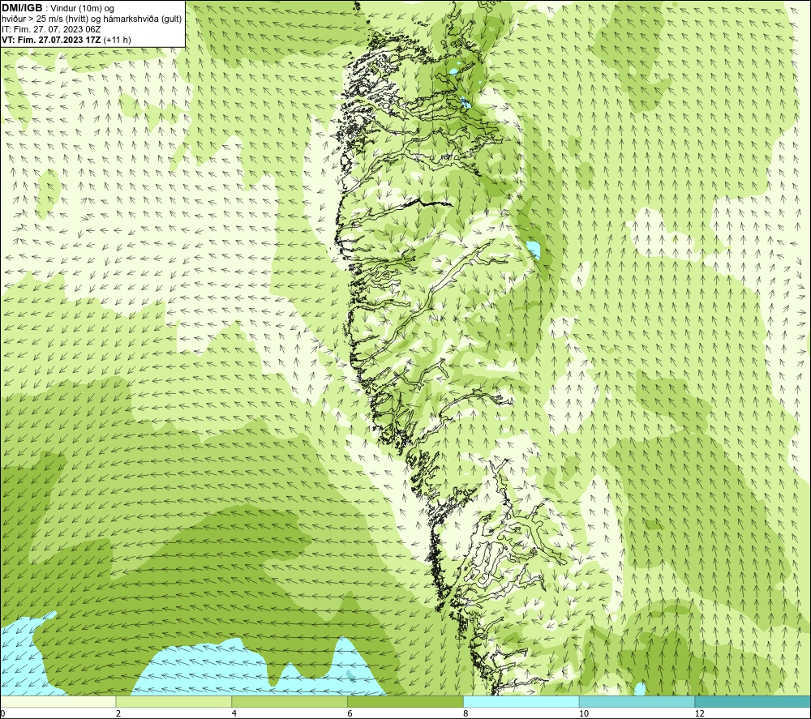The width and height of the screenshot is (811, 719).
Task: Click the 4–6 m/s green legend swatch
Action: coord(290,701)
